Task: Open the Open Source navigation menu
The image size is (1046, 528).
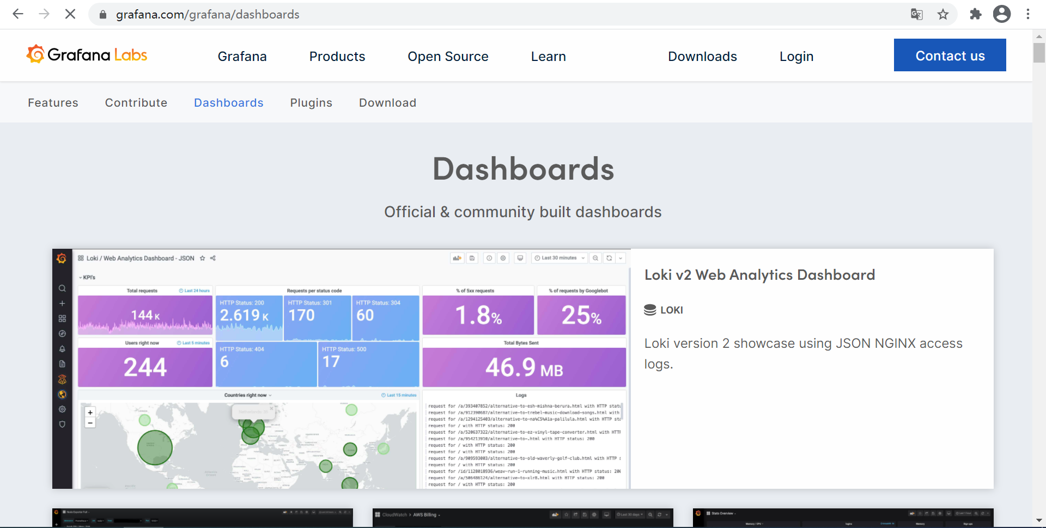Action: (x=448, y=56)
